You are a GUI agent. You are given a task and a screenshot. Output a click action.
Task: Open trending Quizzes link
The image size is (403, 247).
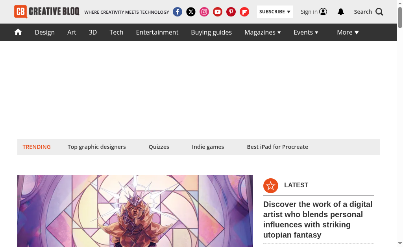159,147
